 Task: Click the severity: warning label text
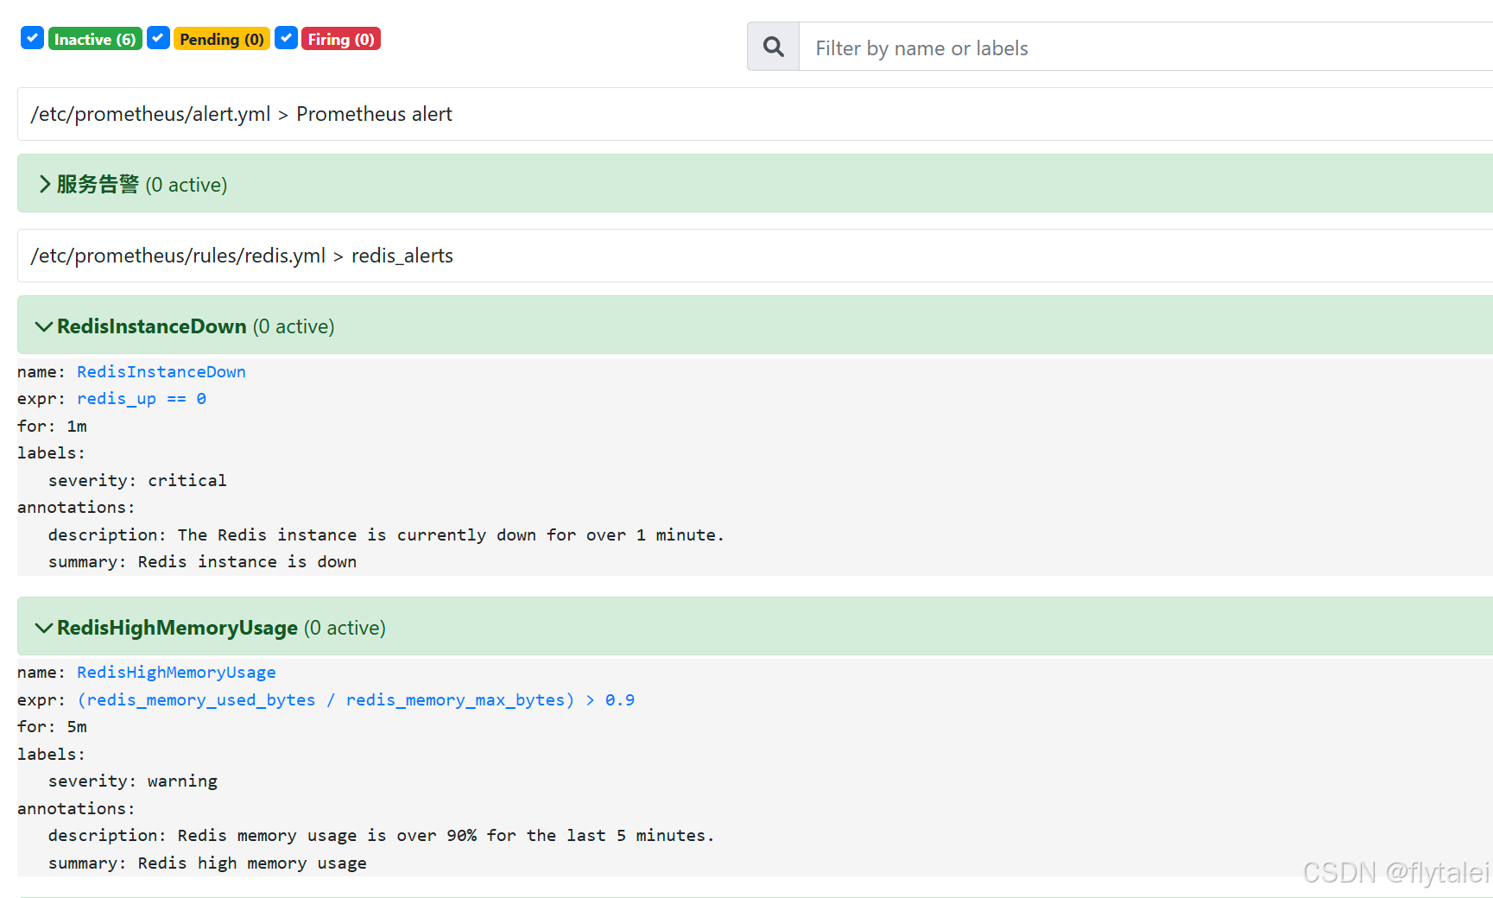click(x=133, y=781)
